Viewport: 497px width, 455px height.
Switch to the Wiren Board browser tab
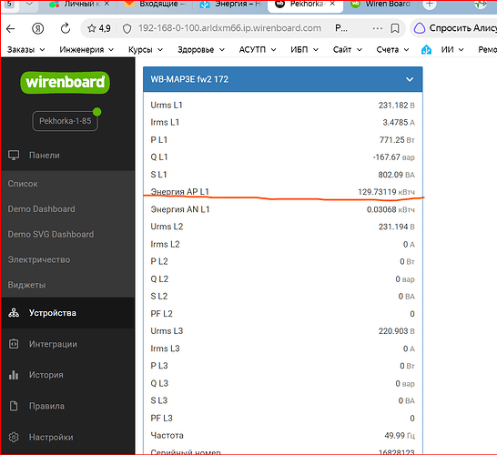pyautogui.click(x=381, y=5)
